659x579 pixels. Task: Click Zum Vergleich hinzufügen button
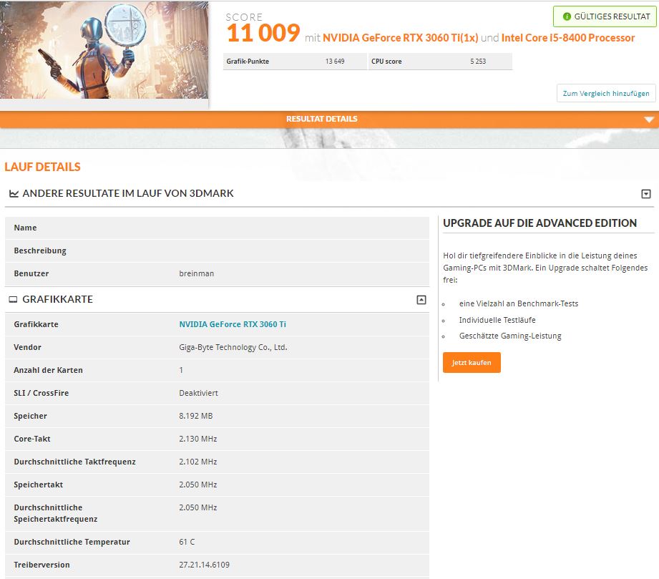[x=606, y=93]
